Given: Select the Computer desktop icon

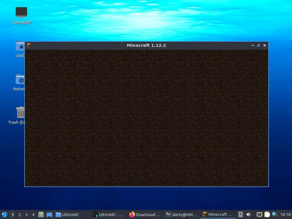Looking at the screenshot, I should [x=21, y=16].
